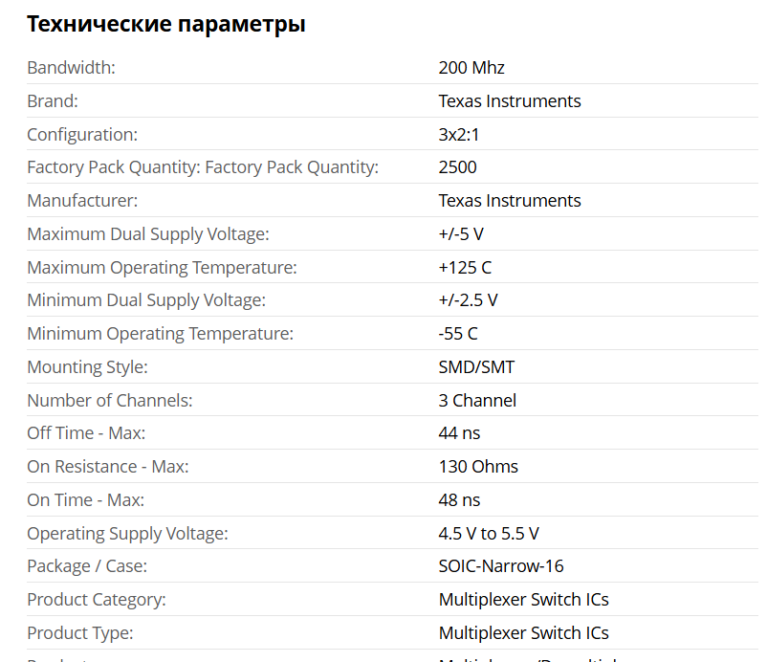The image size is (767, 662).
Task: Click Texas Instruments manufacturer value
Action: point(509,201)
